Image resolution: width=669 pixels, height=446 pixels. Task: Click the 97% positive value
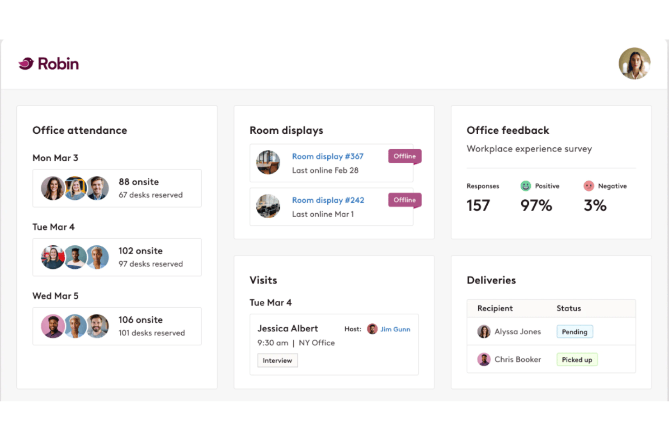point(536,206)
